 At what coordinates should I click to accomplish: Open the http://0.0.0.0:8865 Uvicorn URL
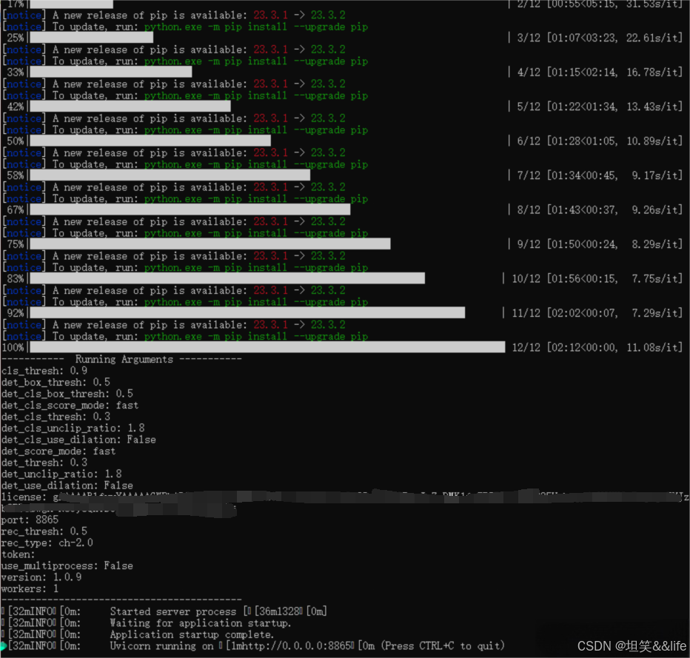[x=297, y=645]
